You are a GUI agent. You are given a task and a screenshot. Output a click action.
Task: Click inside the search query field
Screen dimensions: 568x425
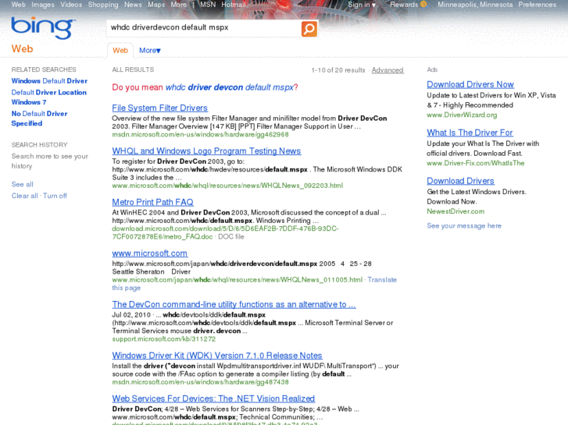[203, 27]
